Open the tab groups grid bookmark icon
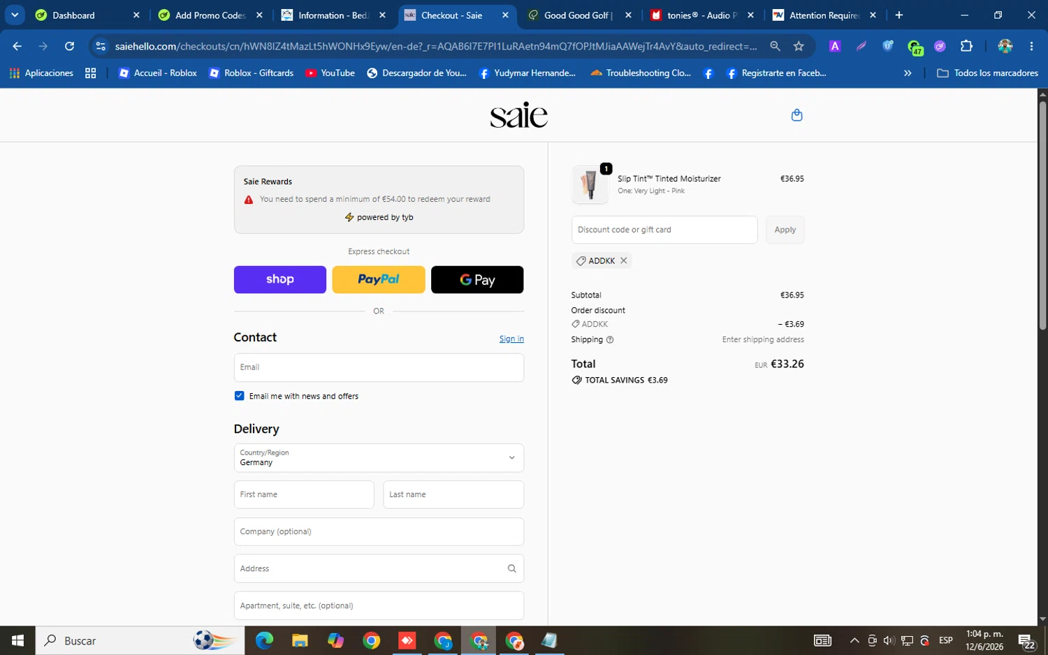Viewport: 1048px width, 655px height. click(90, 73)
